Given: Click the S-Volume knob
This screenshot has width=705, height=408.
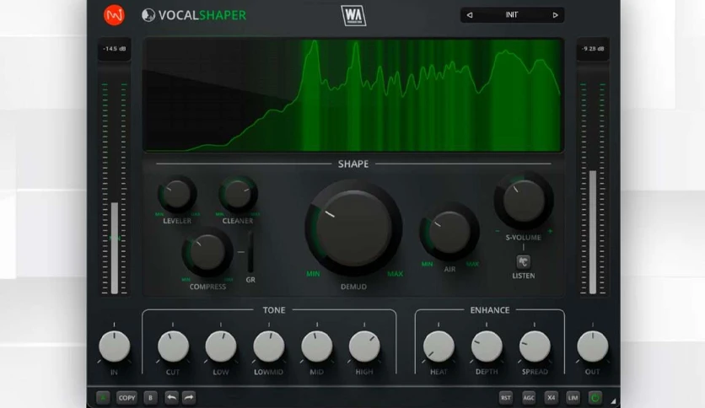Looking at the screenshot, I should click(x=524, y=201).
